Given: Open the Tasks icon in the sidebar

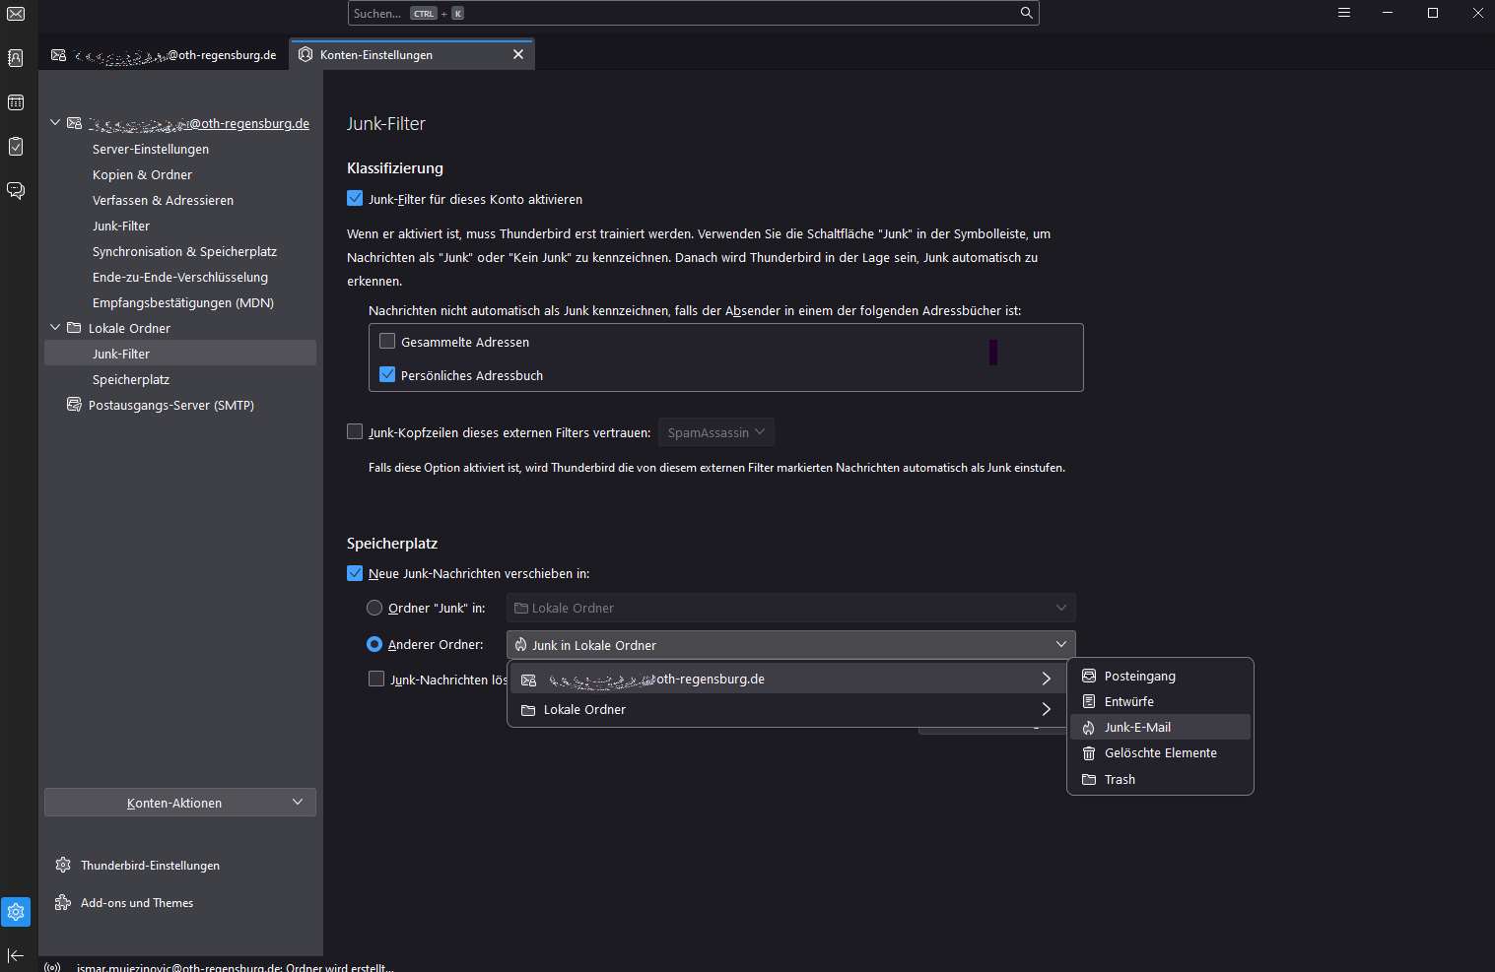Looking at the screenshot, I should 16,147.
